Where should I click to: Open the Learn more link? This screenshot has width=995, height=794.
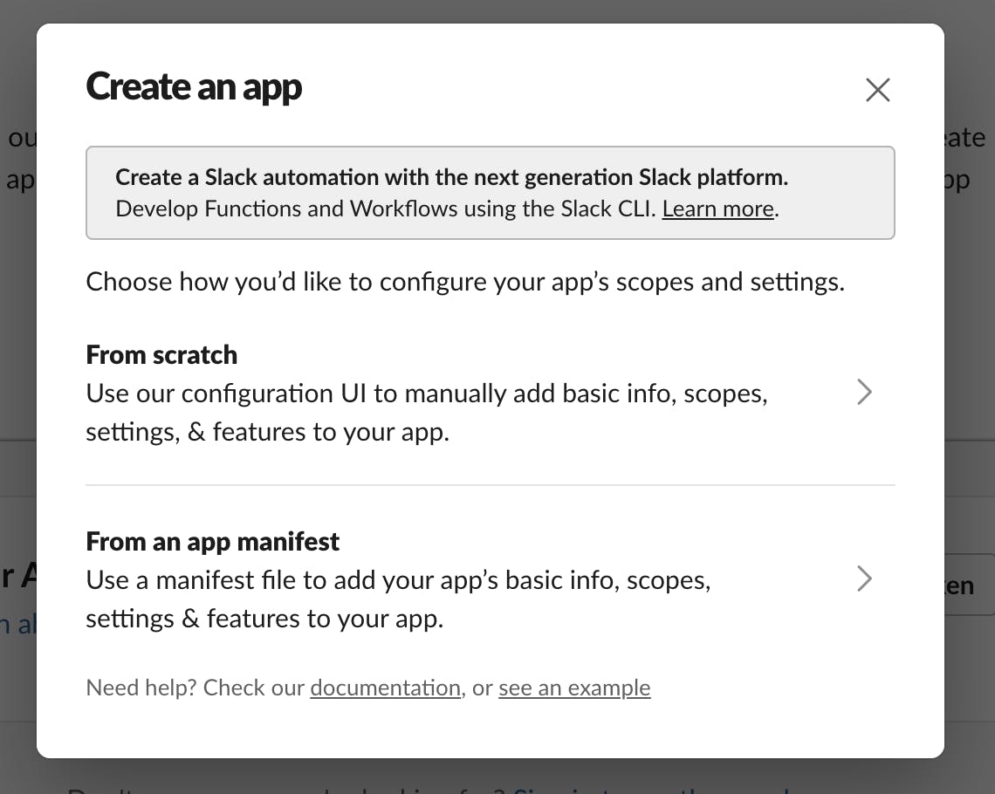717,209
